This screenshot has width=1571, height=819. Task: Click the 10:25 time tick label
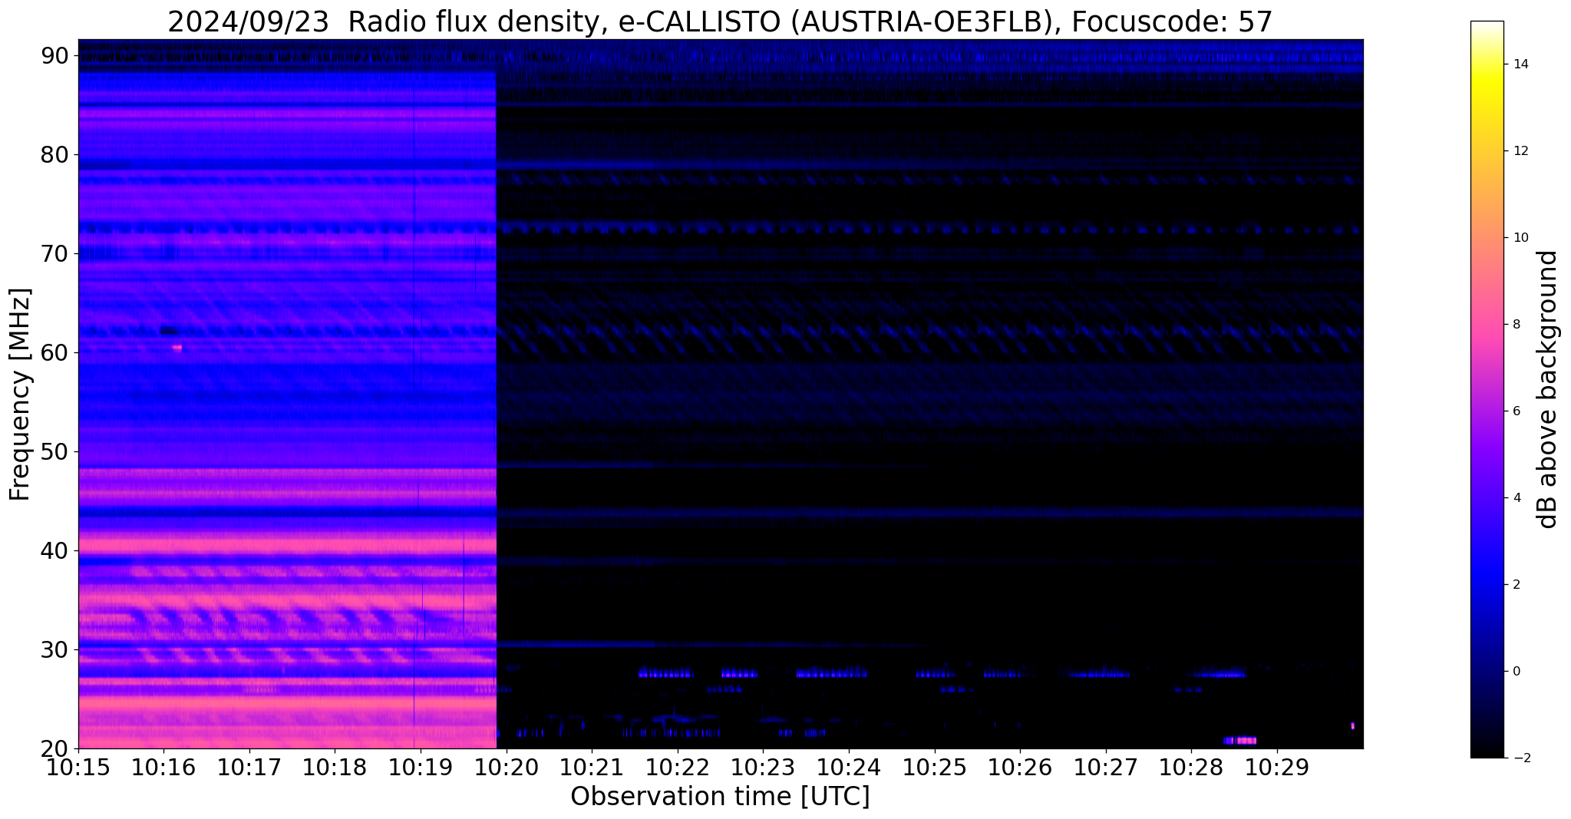(x=935, y=767)
